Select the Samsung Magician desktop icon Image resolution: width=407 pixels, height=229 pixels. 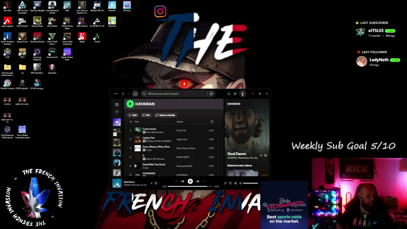[37, 54]
